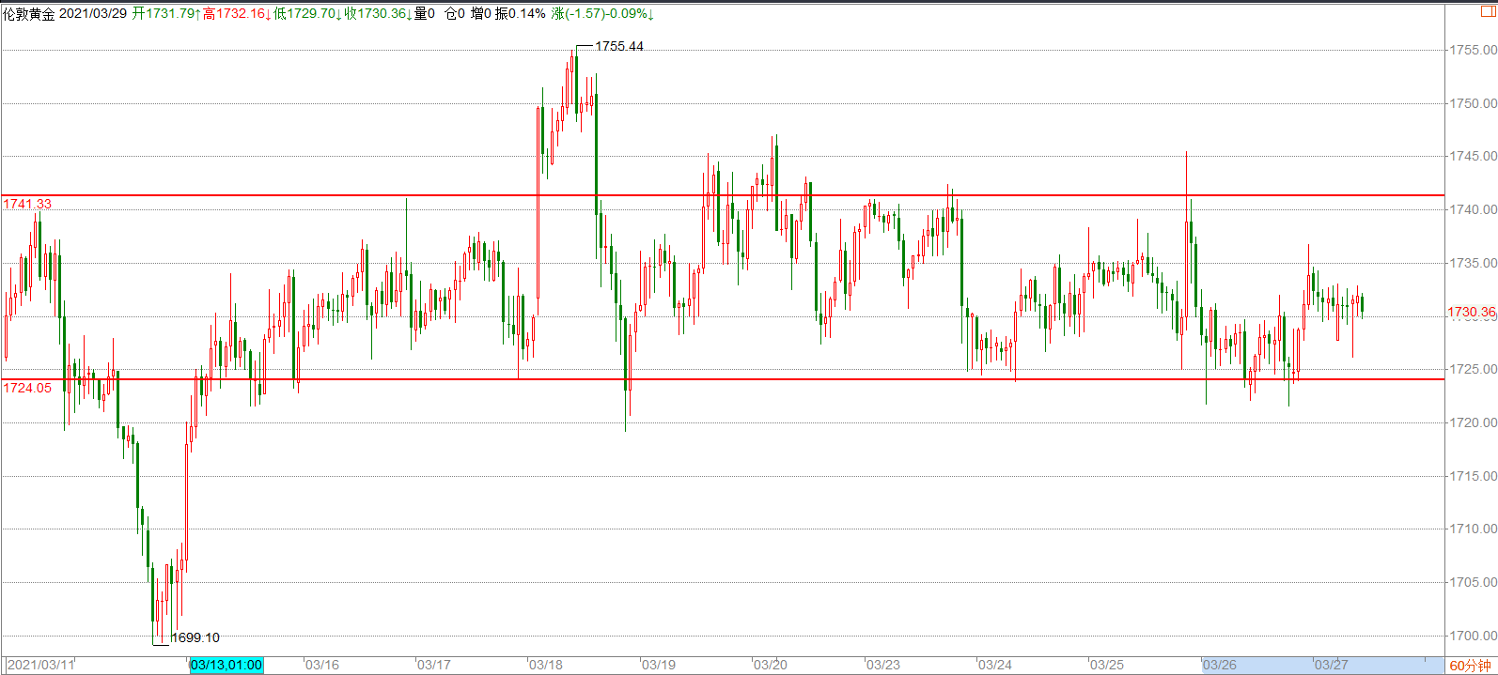Click the 1755.44 high price annotation
Image resolution: width=1498 pixels, height=675 pixels.
pos(619,46)
